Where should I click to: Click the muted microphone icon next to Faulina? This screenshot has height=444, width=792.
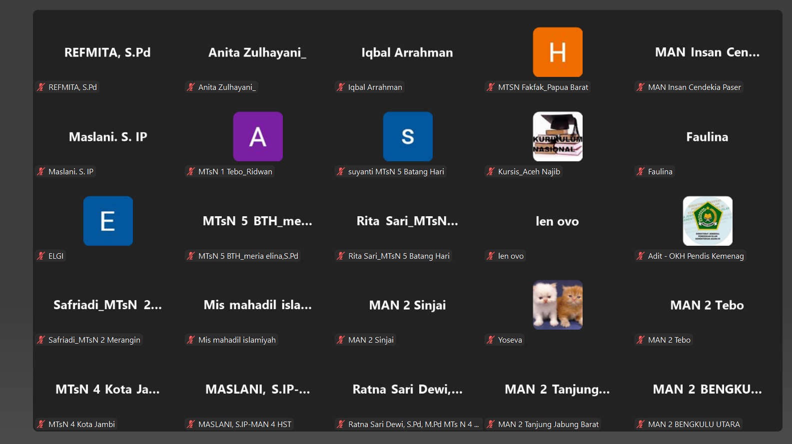pyautogui.click(x=641, y=171)
